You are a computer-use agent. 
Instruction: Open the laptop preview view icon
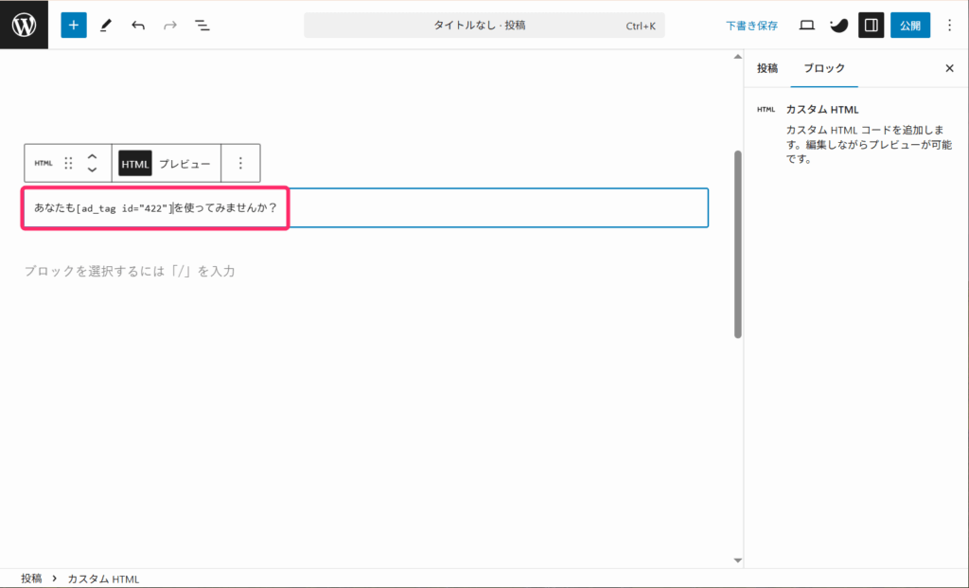(806, 26)
